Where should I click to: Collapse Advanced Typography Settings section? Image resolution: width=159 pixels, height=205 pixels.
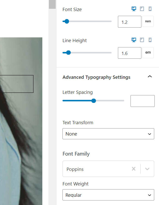coord(150,77)
